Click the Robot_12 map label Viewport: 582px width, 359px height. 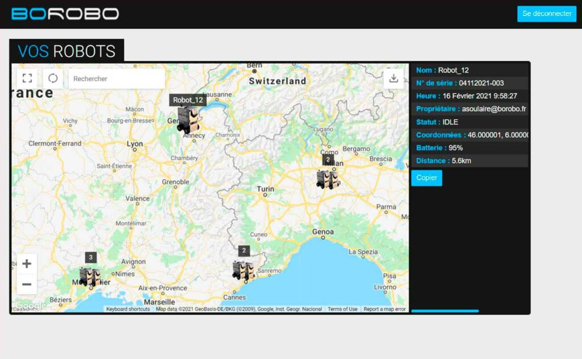tap(188, 100)
